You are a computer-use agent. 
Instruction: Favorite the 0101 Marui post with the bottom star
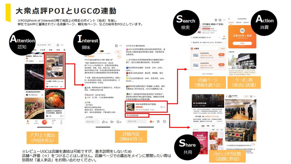pos(158,121)
